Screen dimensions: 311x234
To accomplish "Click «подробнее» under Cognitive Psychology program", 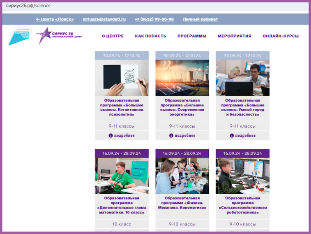I will click(124, 135).
